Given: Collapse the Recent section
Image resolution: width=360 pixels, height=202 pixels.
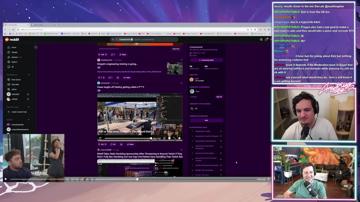Looking at the screenshot, I should (28, 120).
